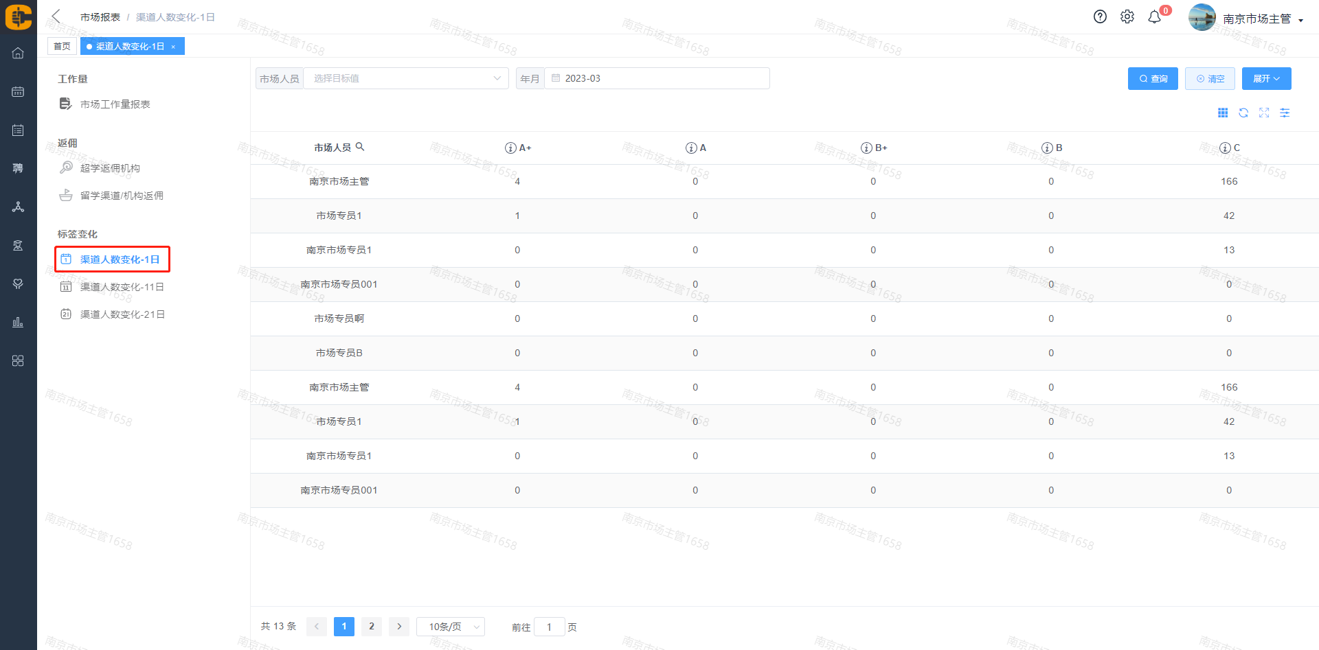This screenshot has height=650, width=1319.
Task: Switch to the 首页 tab
Action: (62, 46)
